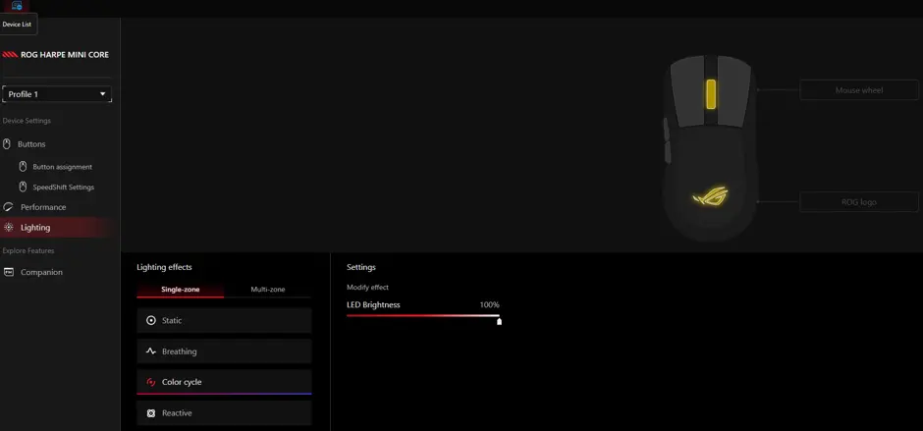Screen dimensions: 923x431
Task: Click the Color cycle swirl icon
Action: pos(150,382)
